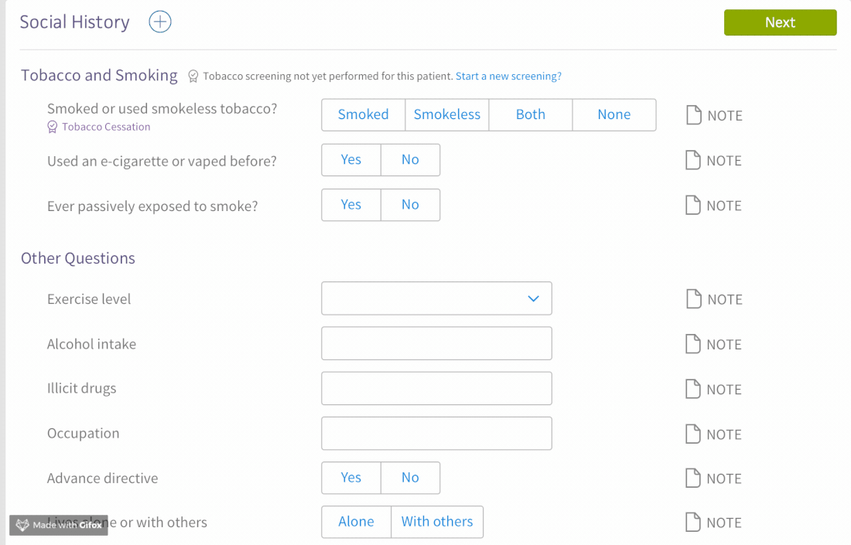Choose Yes for passive smoke exposure
This screenshot has width=851, height=545.
click(x=351, y=204)
